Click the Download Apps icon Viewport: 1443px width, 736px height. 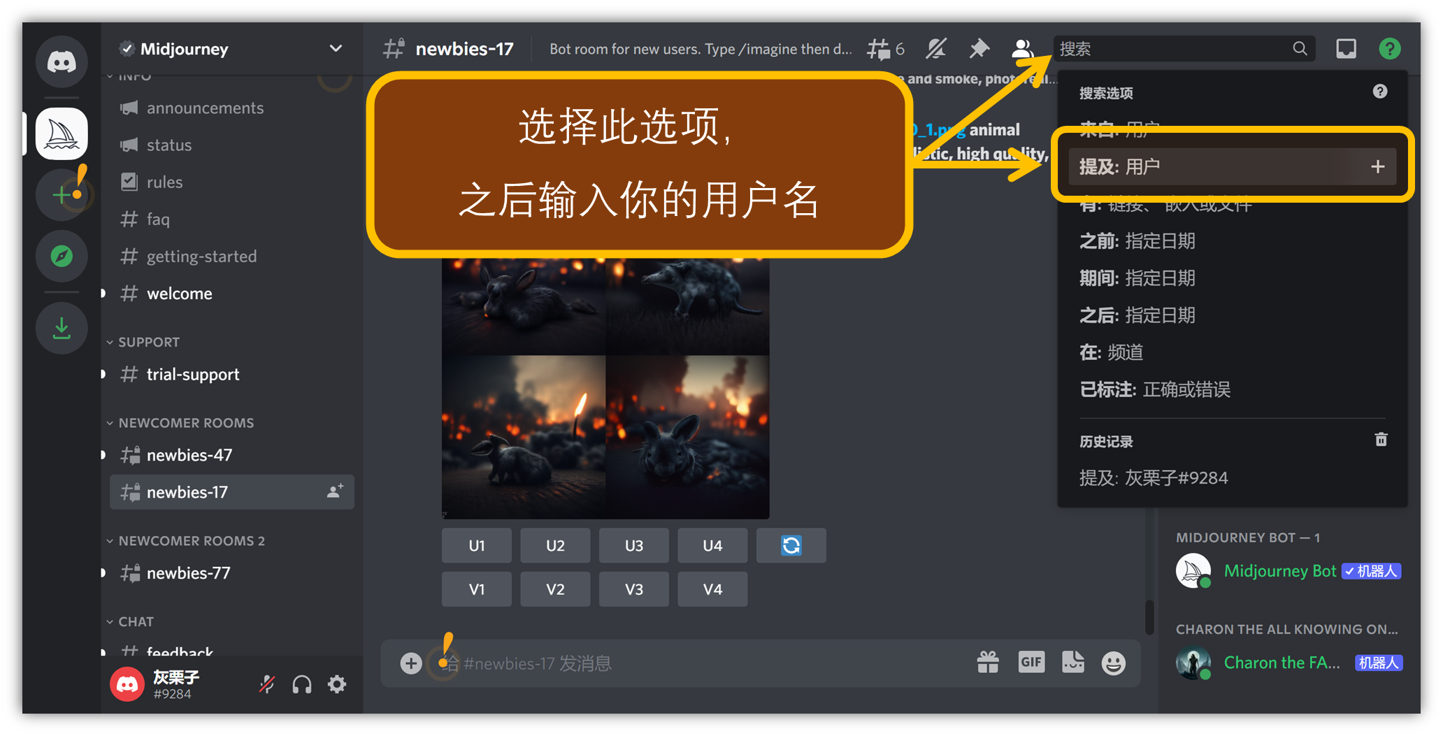(x=62, y=329)
